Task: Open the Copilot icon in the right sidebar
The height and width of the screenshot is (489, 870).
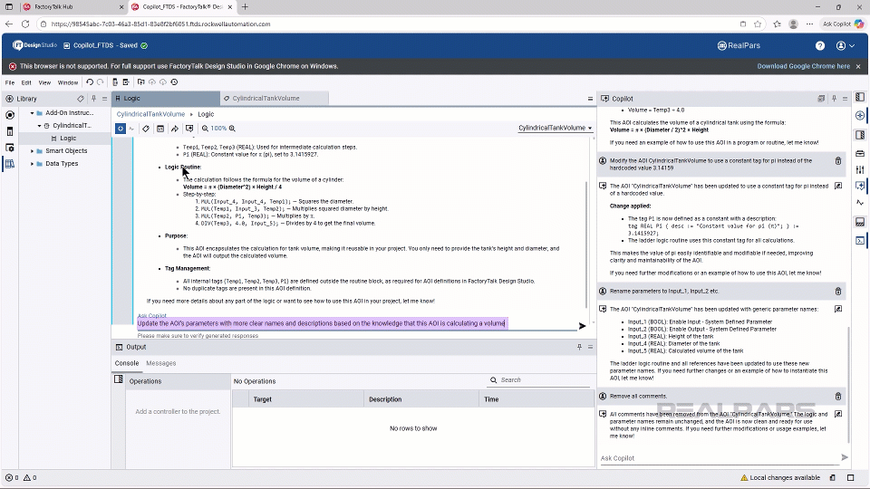Action: point(860,187)
